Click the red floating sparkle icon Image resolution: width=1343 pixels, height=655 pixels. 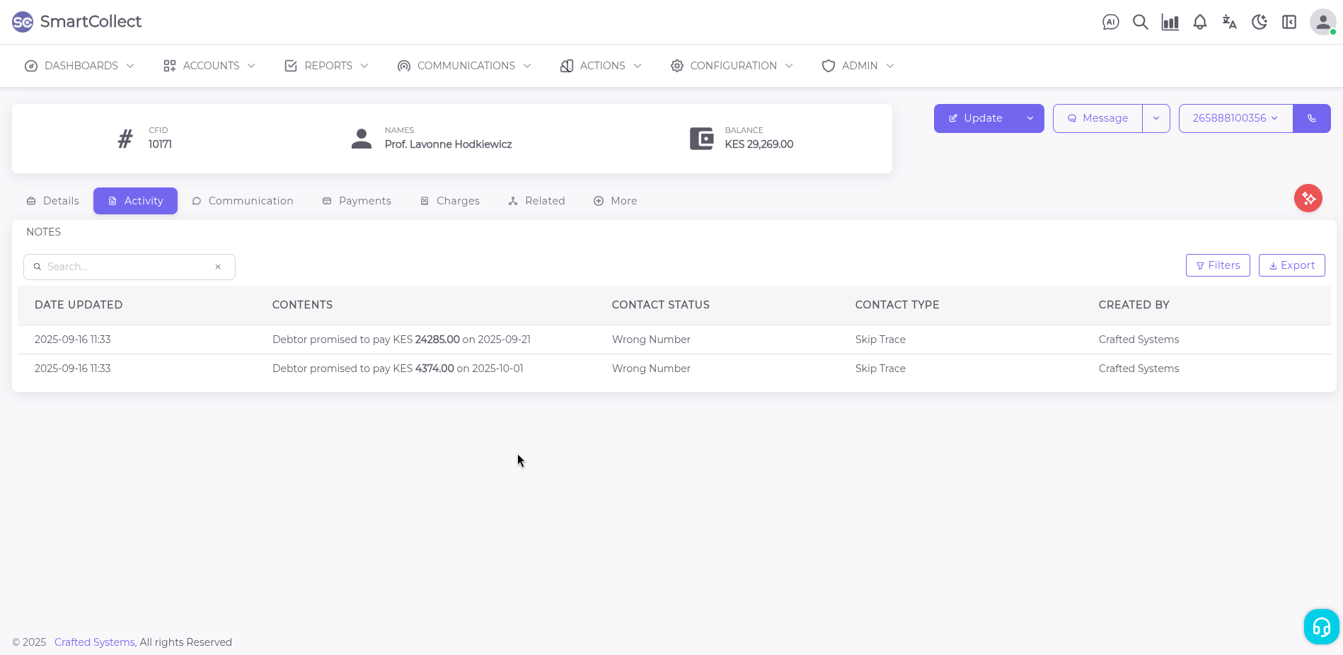pos(1308,198)
